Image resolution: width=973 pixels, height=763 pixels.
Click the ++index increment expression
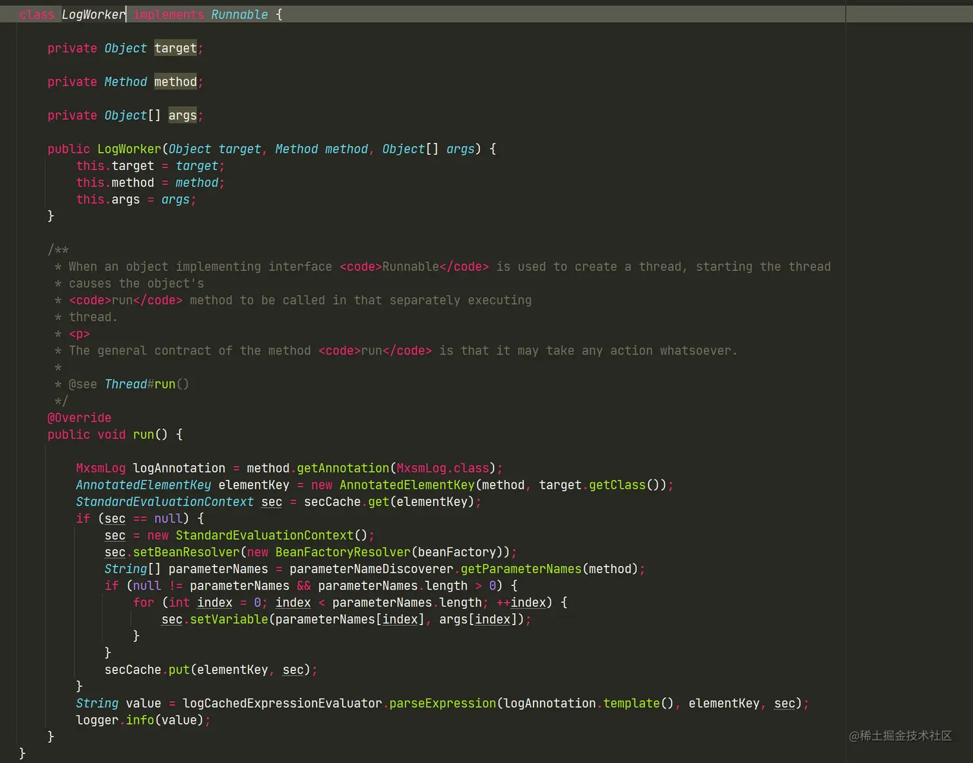[521, 603]
